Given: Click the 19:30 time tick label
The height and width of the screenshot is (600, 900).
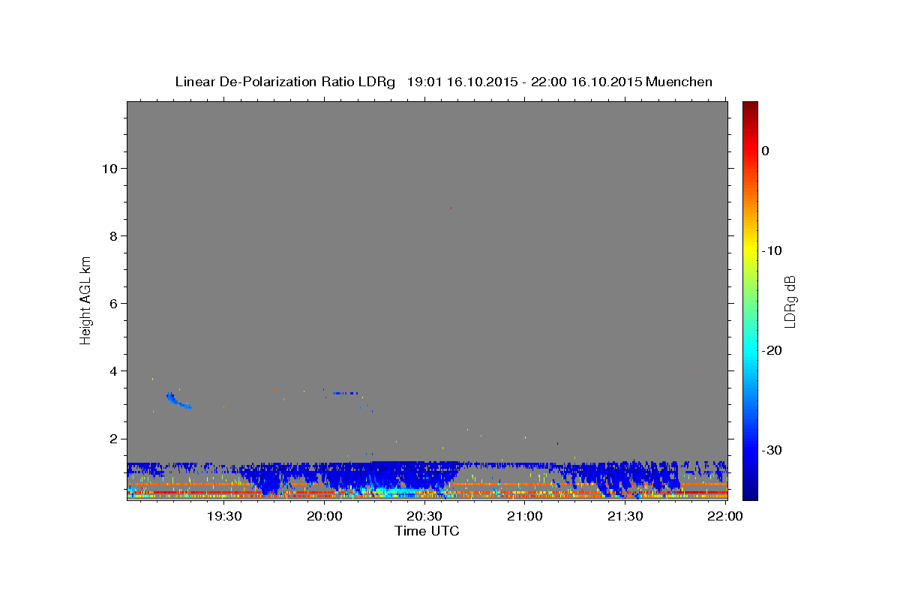Looking at the screenshot, I should pyautogui.click(x=223, y=516).
